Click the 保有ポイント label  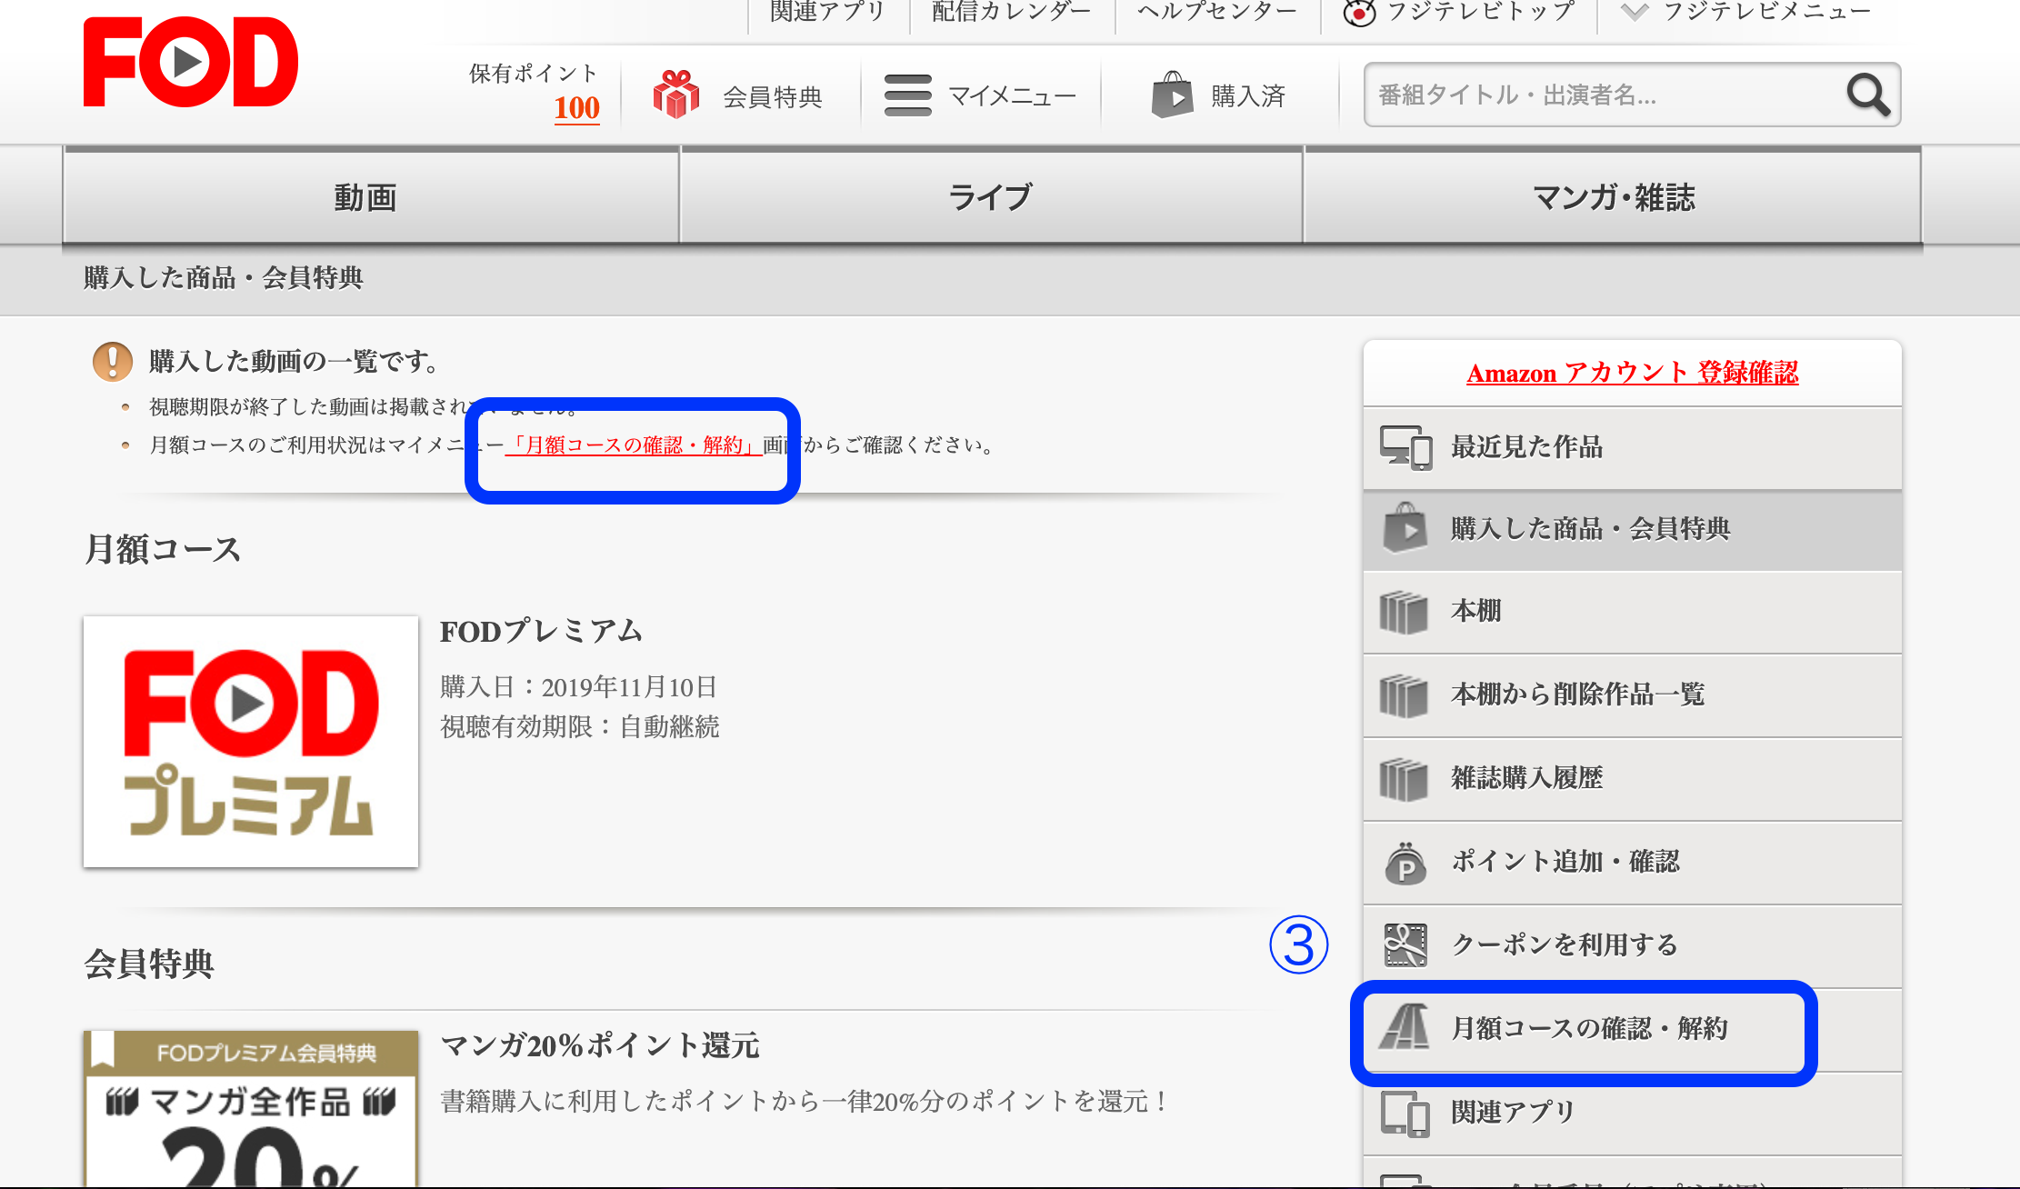click(534, 74)
